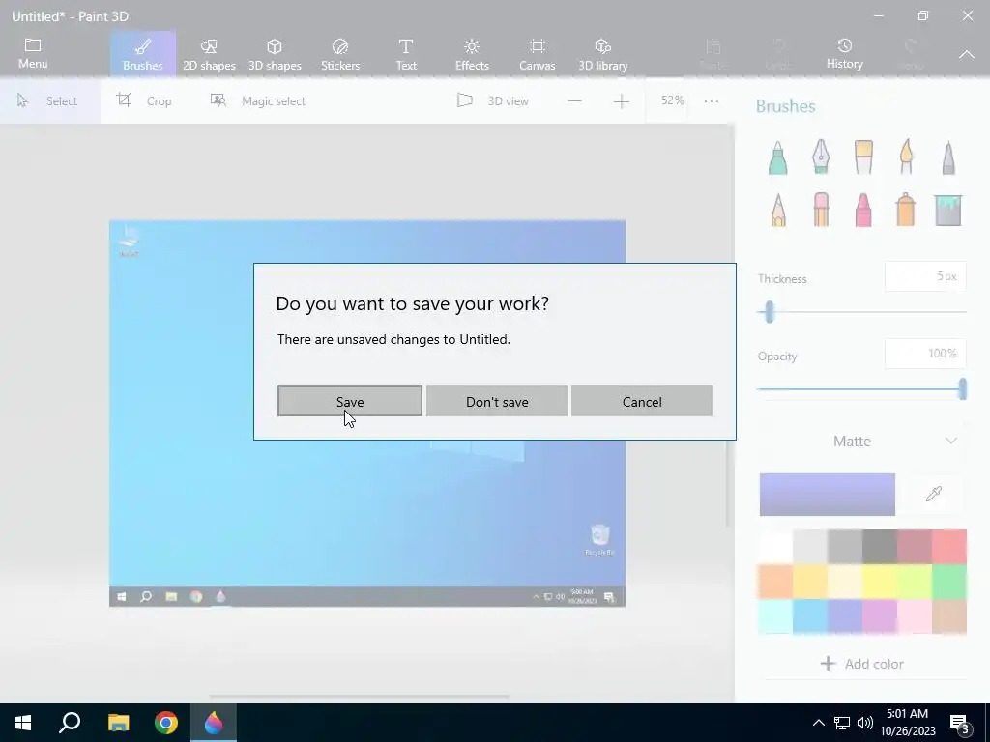Open the Effects tab

pyautogui.click(x=472, y=54)
